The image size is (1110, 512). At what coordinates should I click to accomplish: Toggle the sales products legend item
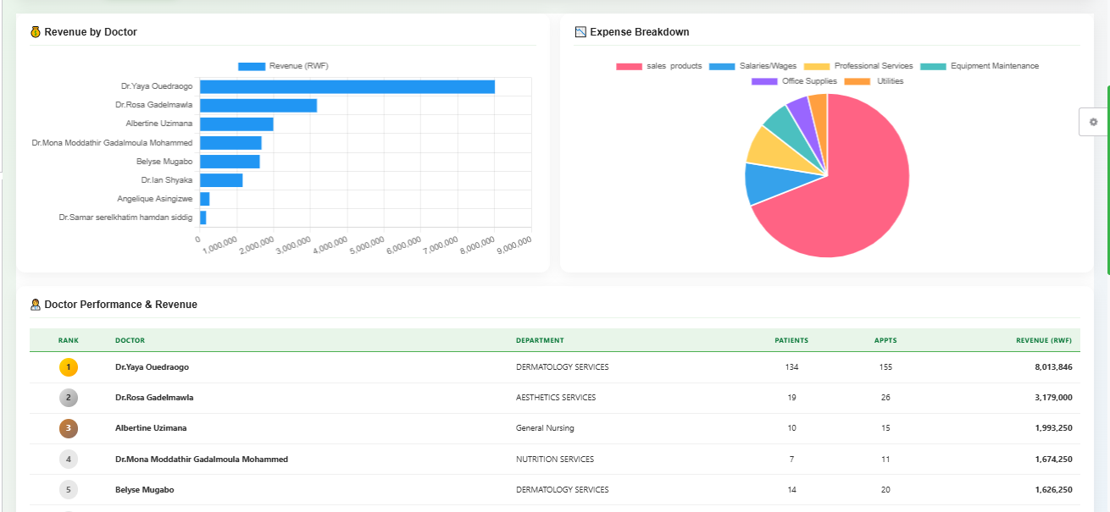pyautogui.click(x=659, y=66)
